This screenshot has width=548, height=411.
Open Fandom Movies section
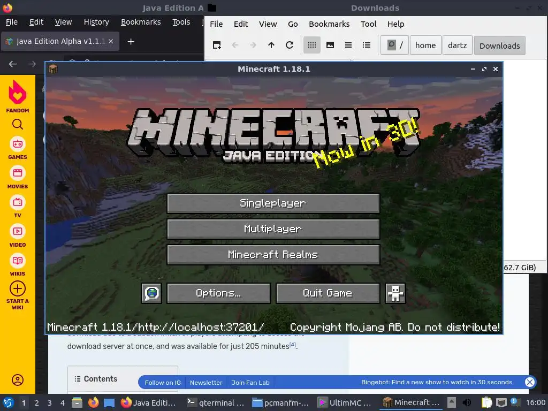pyautogui.click(x=18, y=177)
